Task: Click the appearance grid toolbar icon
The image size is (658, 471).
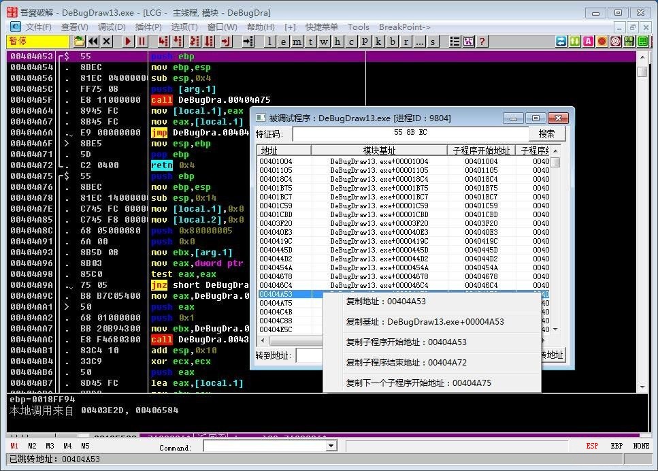Action: coord(468,41)
